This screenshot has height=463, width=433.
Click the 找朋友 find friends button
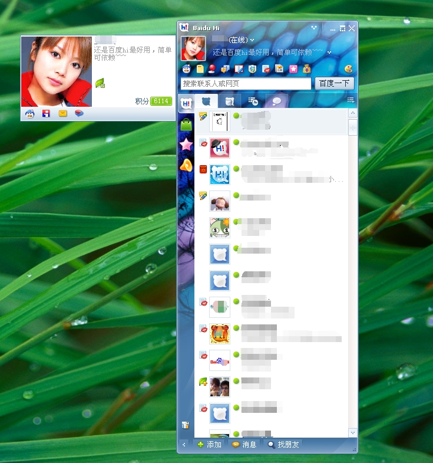[x=283, y=444]
